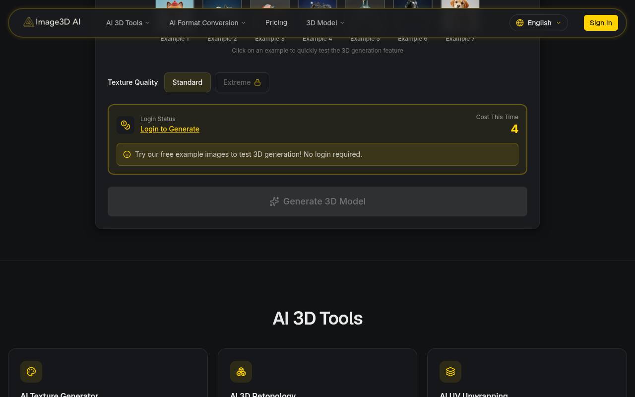Image resolution: width=635 pixels, height=397 pixels.
Task: Choose the Example 6 thumbnail
Action: pos(413,4)
